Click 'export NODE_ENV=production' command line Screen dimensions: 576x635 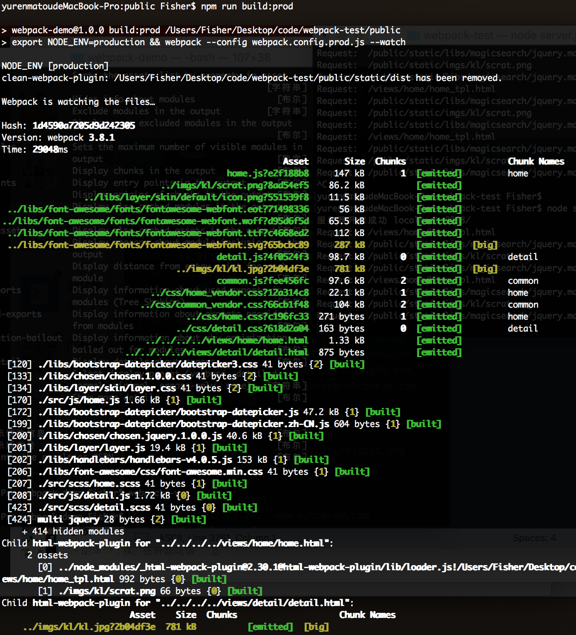[204, 42]
